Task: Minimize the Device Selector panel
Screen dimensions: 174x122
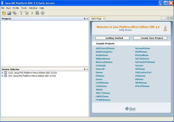Action: [x=85, y=69]
